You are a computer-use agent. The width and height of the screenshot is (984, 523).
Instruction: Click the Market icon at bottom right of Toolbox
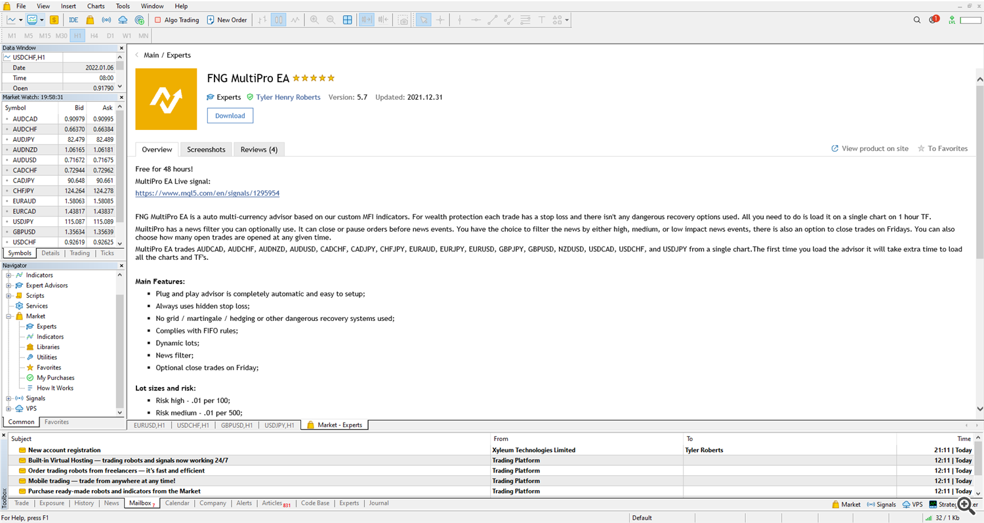click(x=846, y=505)
